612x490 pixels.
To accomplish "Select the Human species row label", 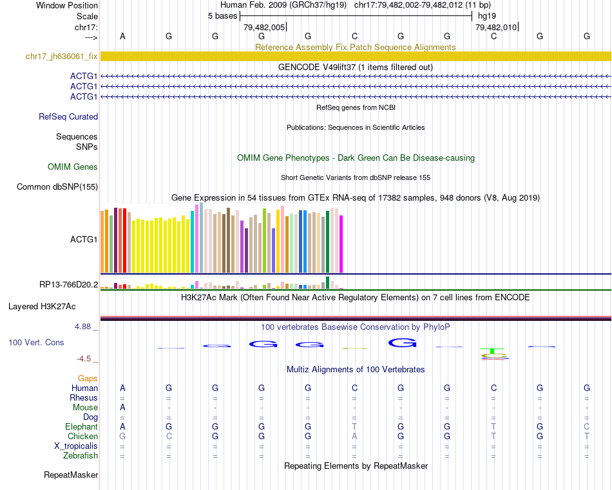I will click(84, 388).
